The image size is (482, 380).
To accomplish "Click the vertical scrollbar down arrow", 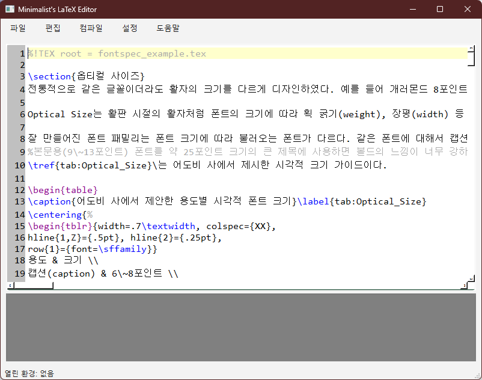I will pyautogui.click(x=471, y=279).
